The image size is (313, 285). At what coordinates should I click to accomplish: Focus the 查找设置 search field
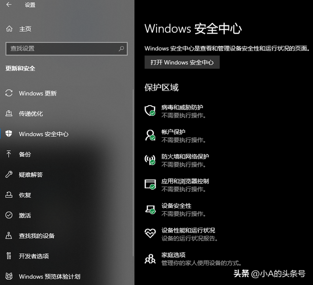coord(67,48)
